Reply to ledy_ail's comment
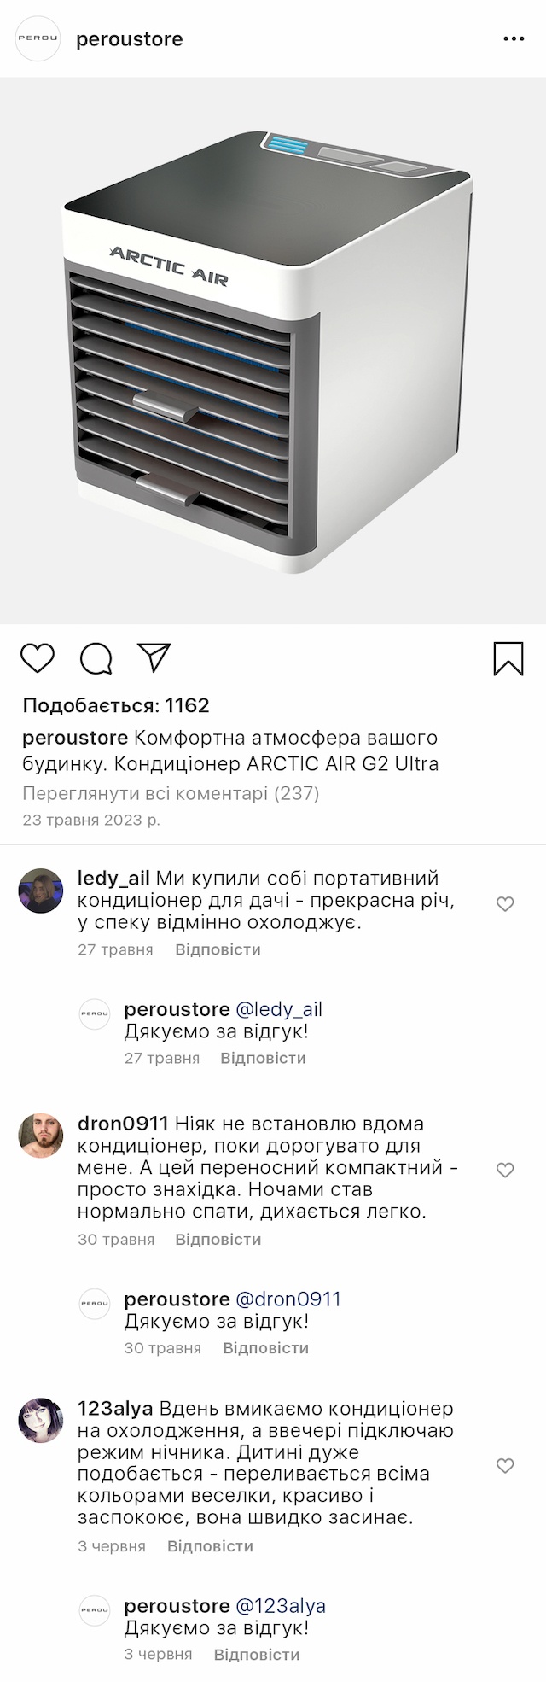The height and width of the screenshot is (1682, 546). click(x=218, y=949)
